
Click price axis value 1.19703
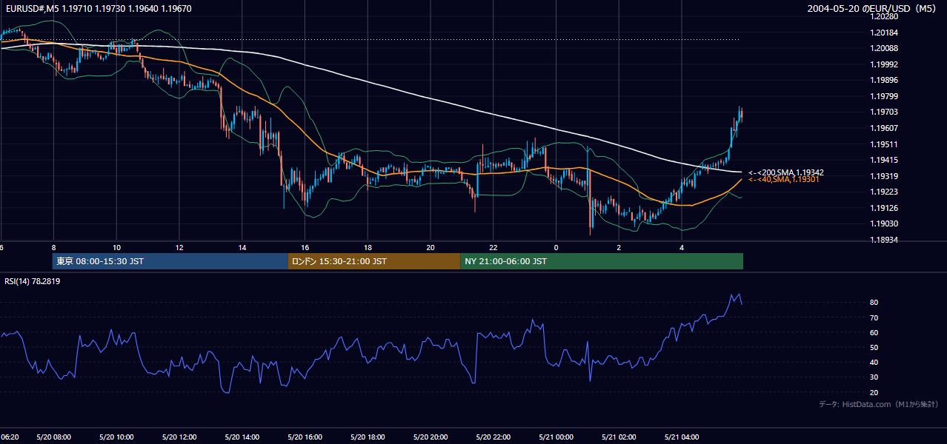(x=884, y=112)
